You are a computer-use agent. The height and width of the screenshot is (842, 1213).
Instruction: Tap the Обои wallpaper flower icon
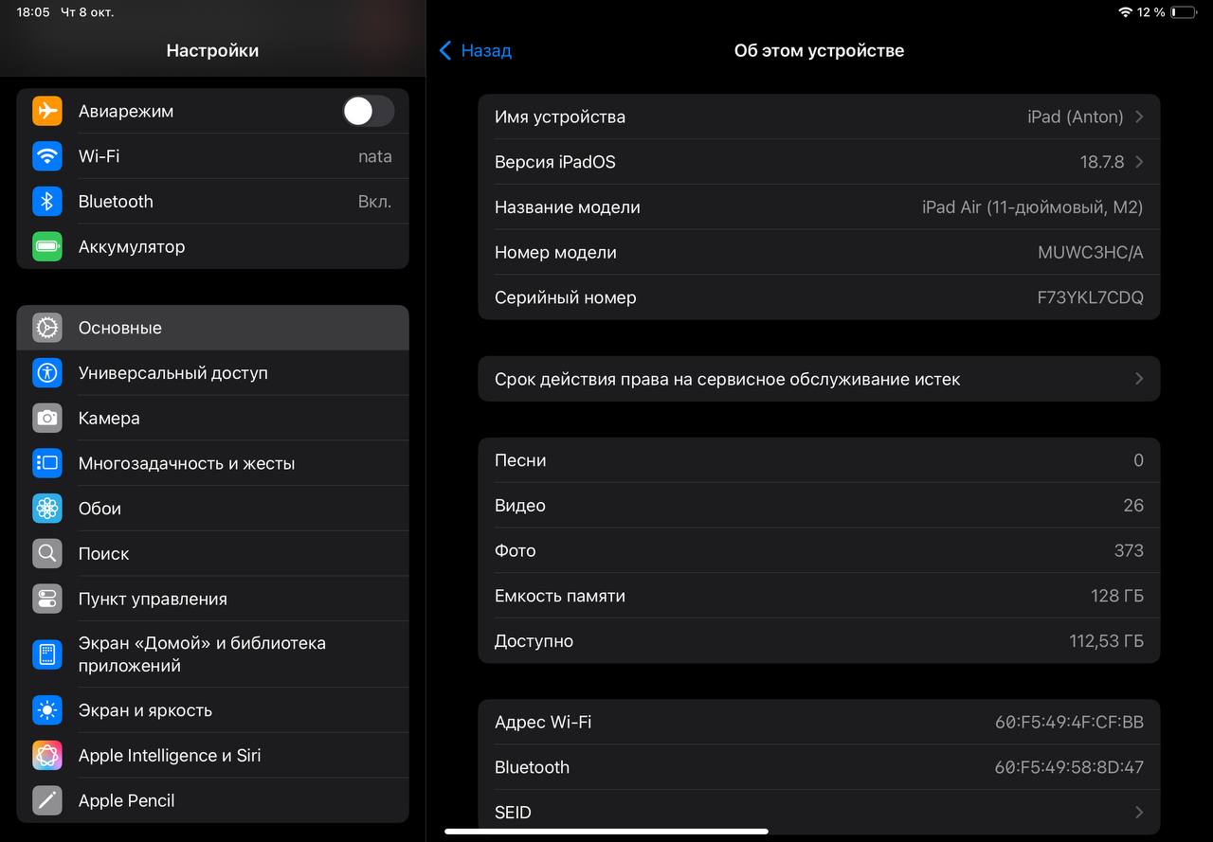coord(47,509)
